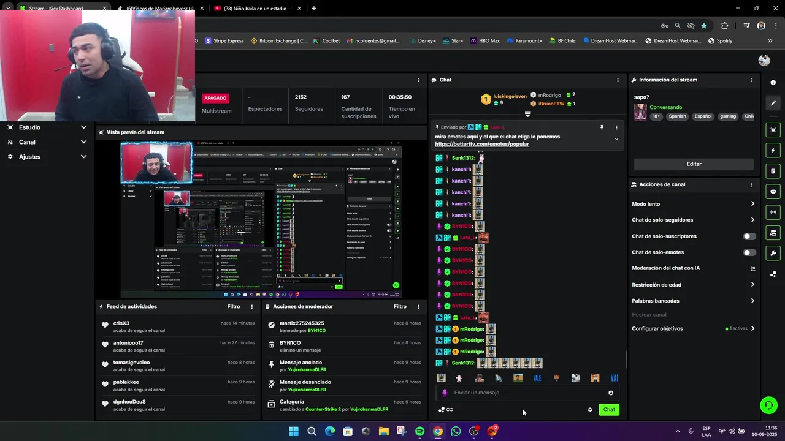Switch to Niño baila en un estadio tab
Screen dimensions: 785x441
click(258, 9)
